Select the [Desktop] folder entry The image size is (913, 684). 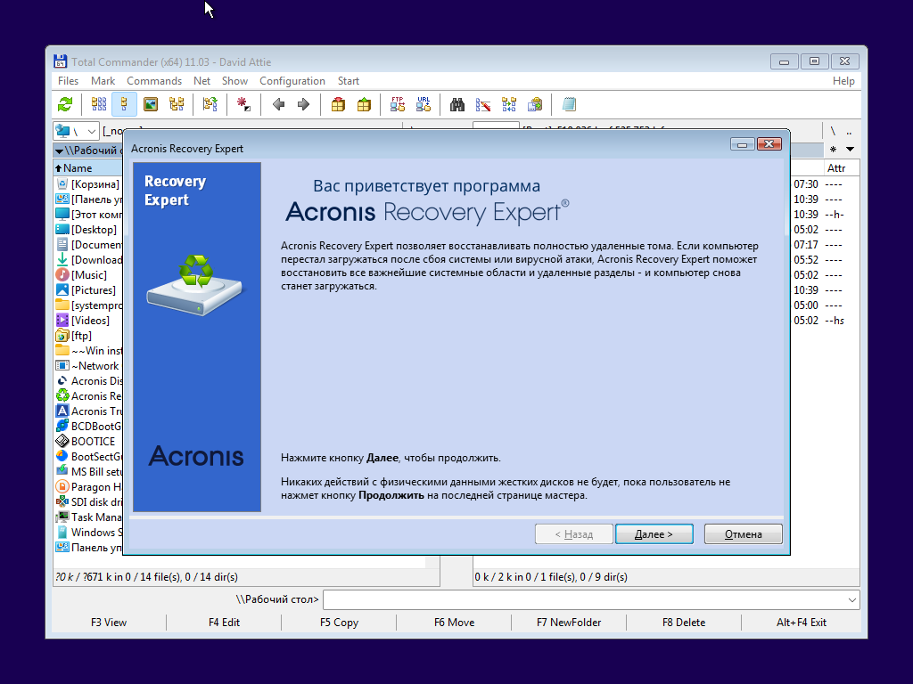click(88, 230)
